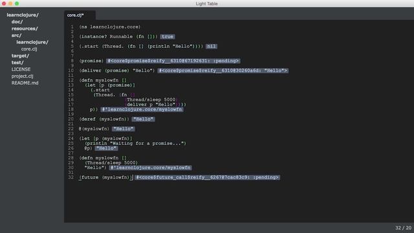Click '@(myslowfn)' on line 22
This screenshot has width=414, height=233.
(x=94, y=129)
